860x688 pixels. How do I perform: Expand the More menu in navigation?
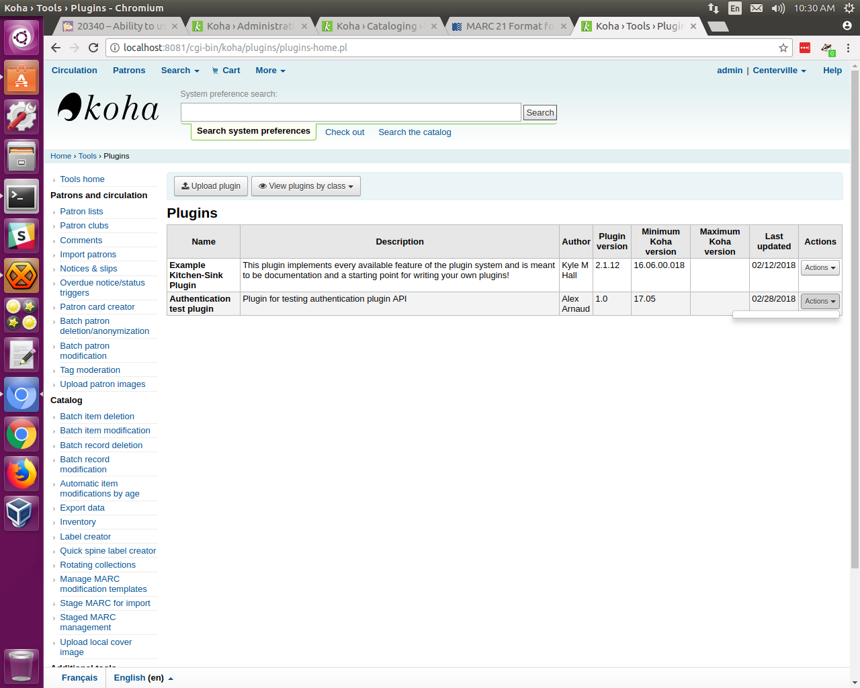coord(270,71)
